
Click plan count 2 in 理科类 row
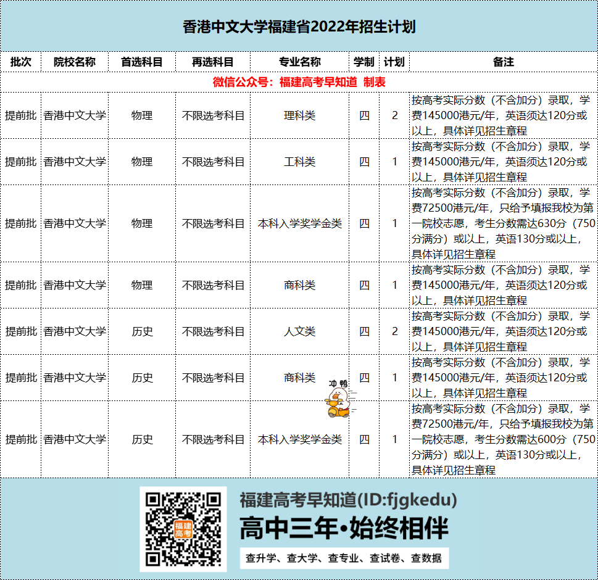coord(395,115)
